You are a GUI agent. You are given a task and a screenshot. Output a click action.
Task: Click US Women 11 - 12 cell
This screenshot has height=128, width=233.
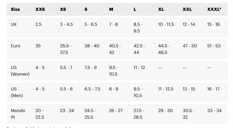coord(139,68)
